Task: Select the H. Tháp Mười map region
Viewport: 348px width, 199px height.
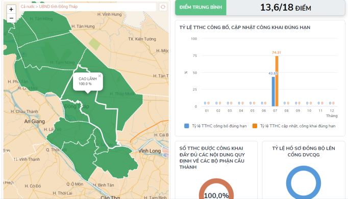Action: 122,94
